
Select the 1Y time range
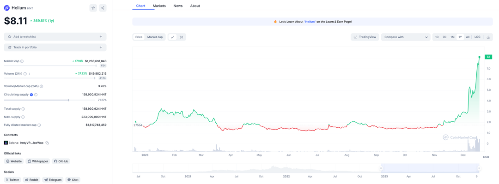click(x=460, y=37)
